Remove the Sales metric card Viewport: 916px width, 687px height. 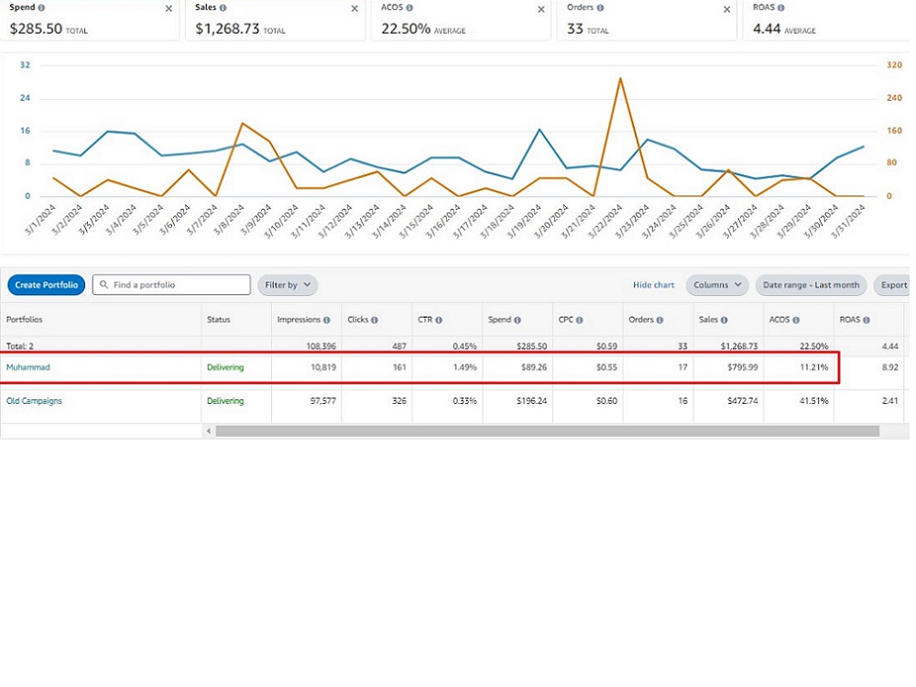[x=354, y=9]
